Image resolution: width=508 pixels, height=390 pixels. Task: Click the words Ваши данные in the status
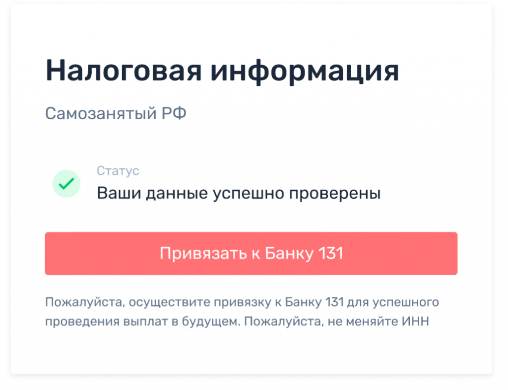(152, 193)
